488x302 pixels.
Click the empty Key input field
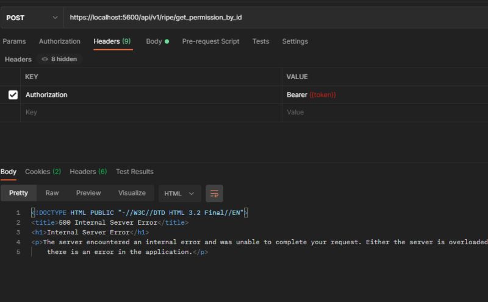coord(151,113)
